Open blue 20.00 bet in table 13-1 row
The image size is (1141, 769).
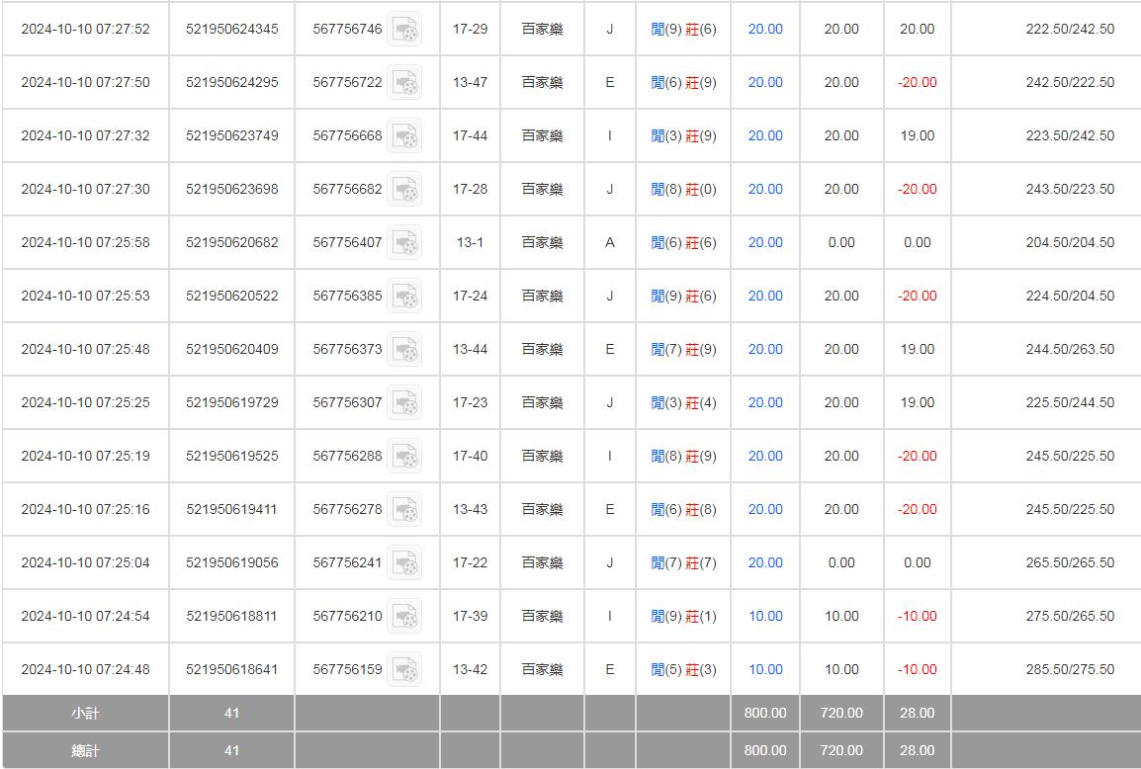tap(764, 243)
